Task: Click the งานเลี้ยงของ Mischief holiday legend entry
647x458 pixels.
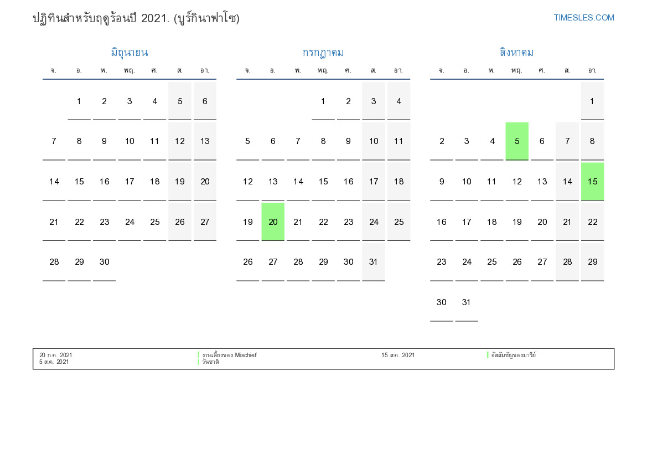Action: pyautogui.click(x=229, y=355)
